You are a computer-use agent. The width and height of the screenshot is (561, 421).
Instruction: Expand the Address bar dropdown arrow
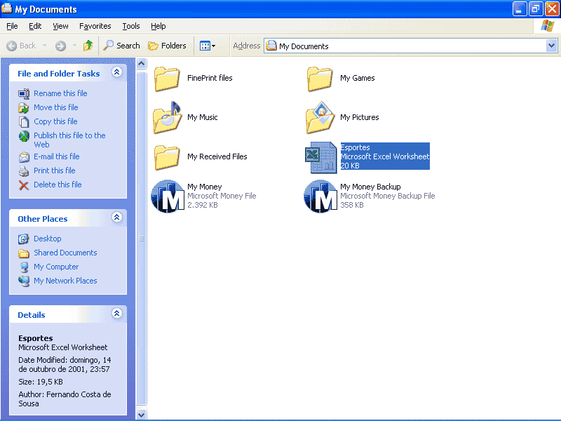click(x=551, y=46)
